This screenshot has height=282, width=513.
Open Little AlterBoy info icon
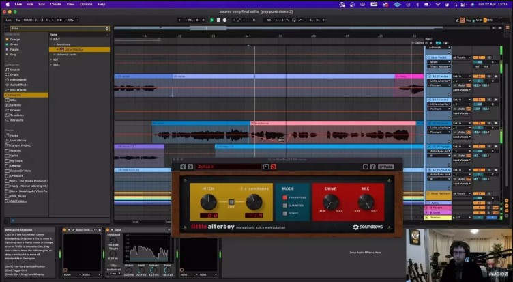pyautogui.click(x=372, y=167)
